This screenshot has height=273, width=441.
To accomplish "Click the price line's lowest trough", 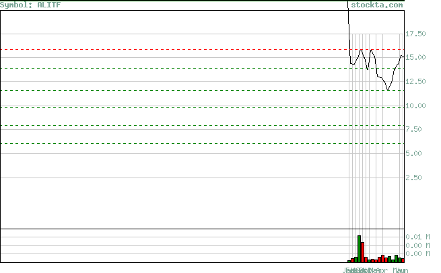I will (x=388, y=90).
